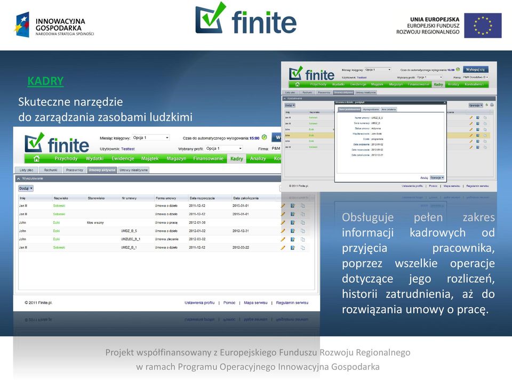Select Wynagrodzenie tab in preview dialog

(371, 109)
